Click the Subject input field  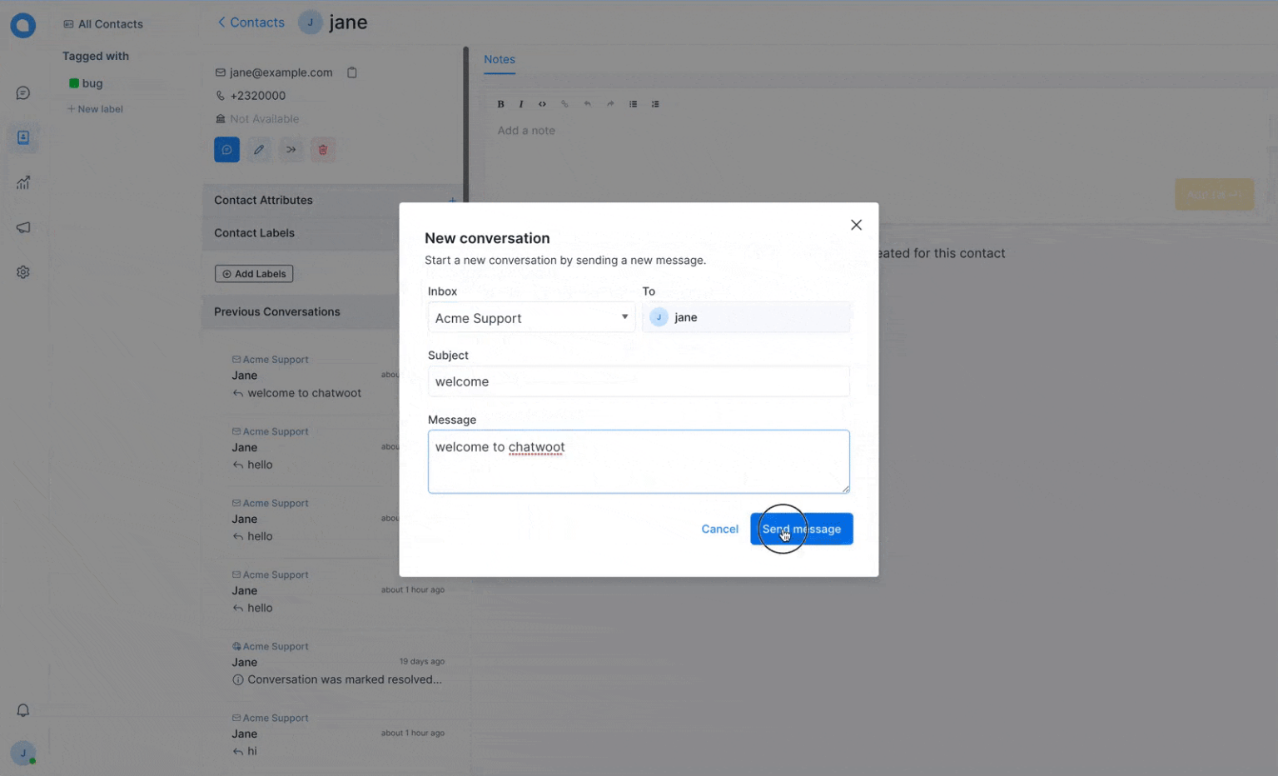pyautogui.click(x=638, y=381)
